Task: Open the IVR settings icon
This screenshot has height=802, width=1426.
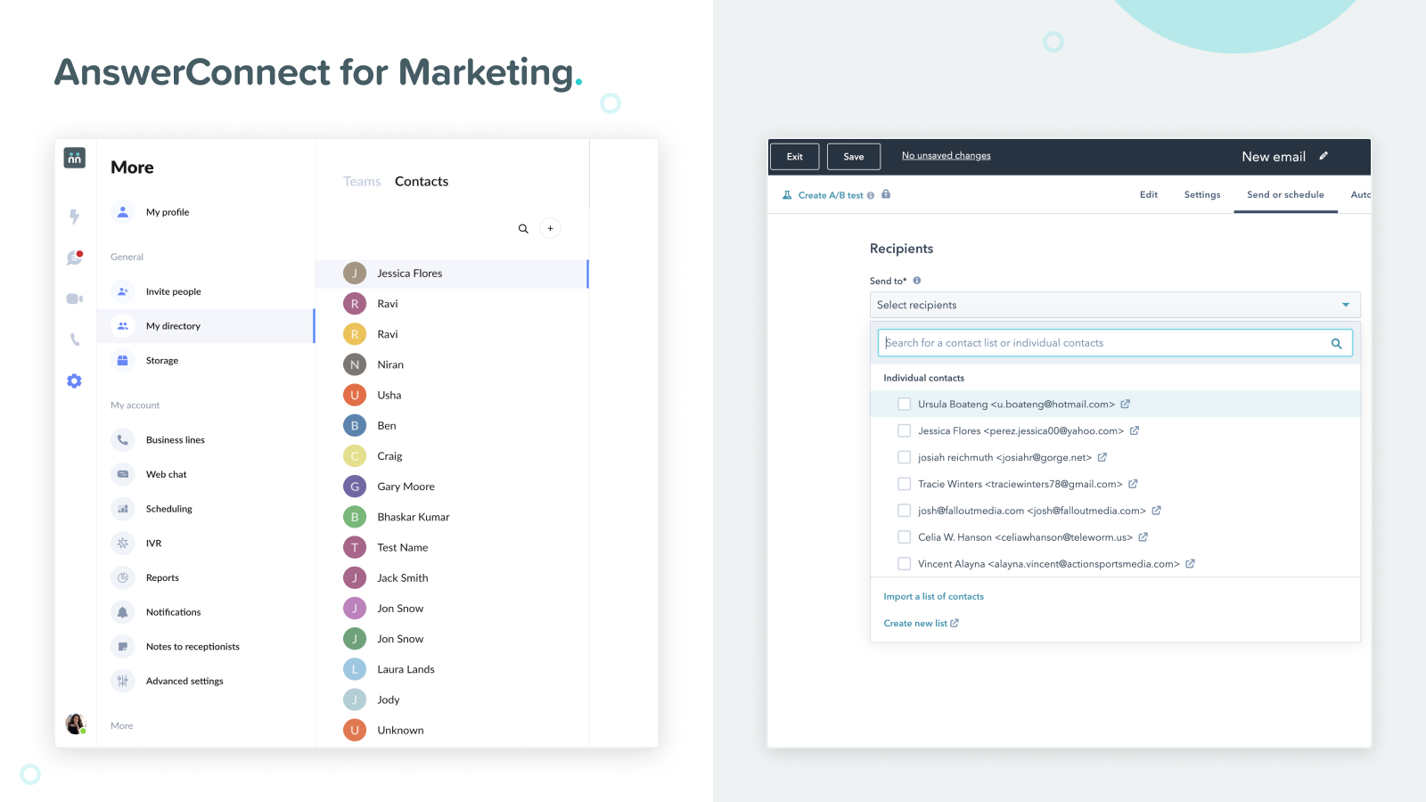Action: 122,543
